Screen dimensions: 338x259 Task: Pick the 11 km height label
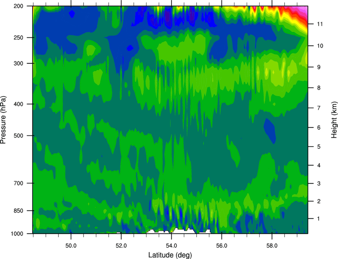click(x=320, y=24)
